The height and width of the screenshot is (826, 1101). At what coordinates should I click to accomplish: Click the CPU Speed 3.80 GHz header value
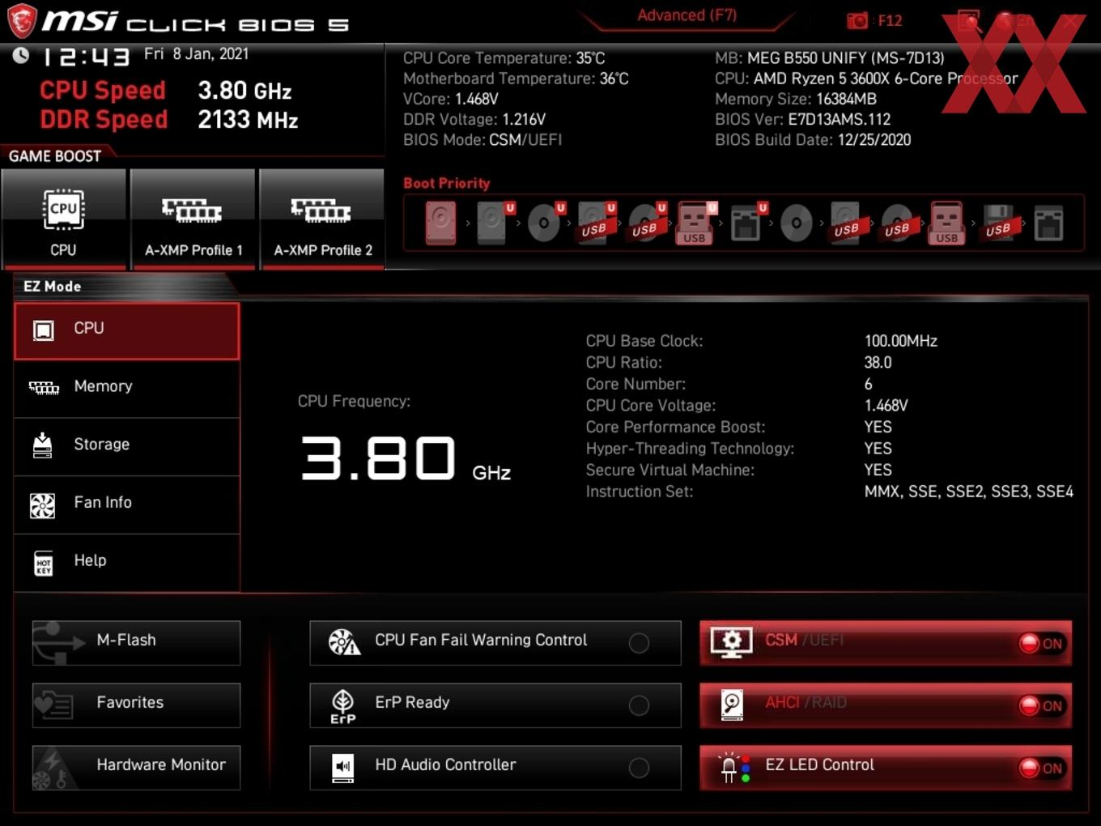pyautogui.click(x=244, y=91)
